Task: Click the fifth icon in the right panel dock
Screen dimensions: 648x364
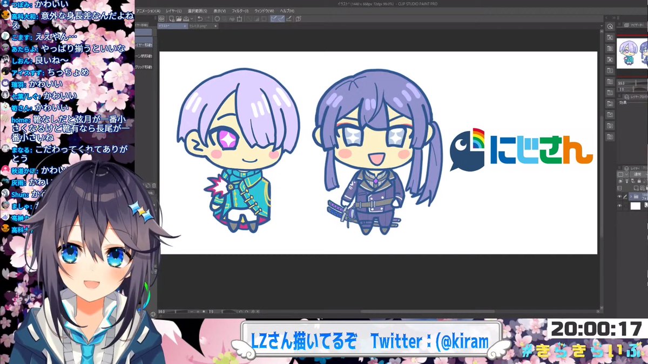Action: click(x=610, y=71)
